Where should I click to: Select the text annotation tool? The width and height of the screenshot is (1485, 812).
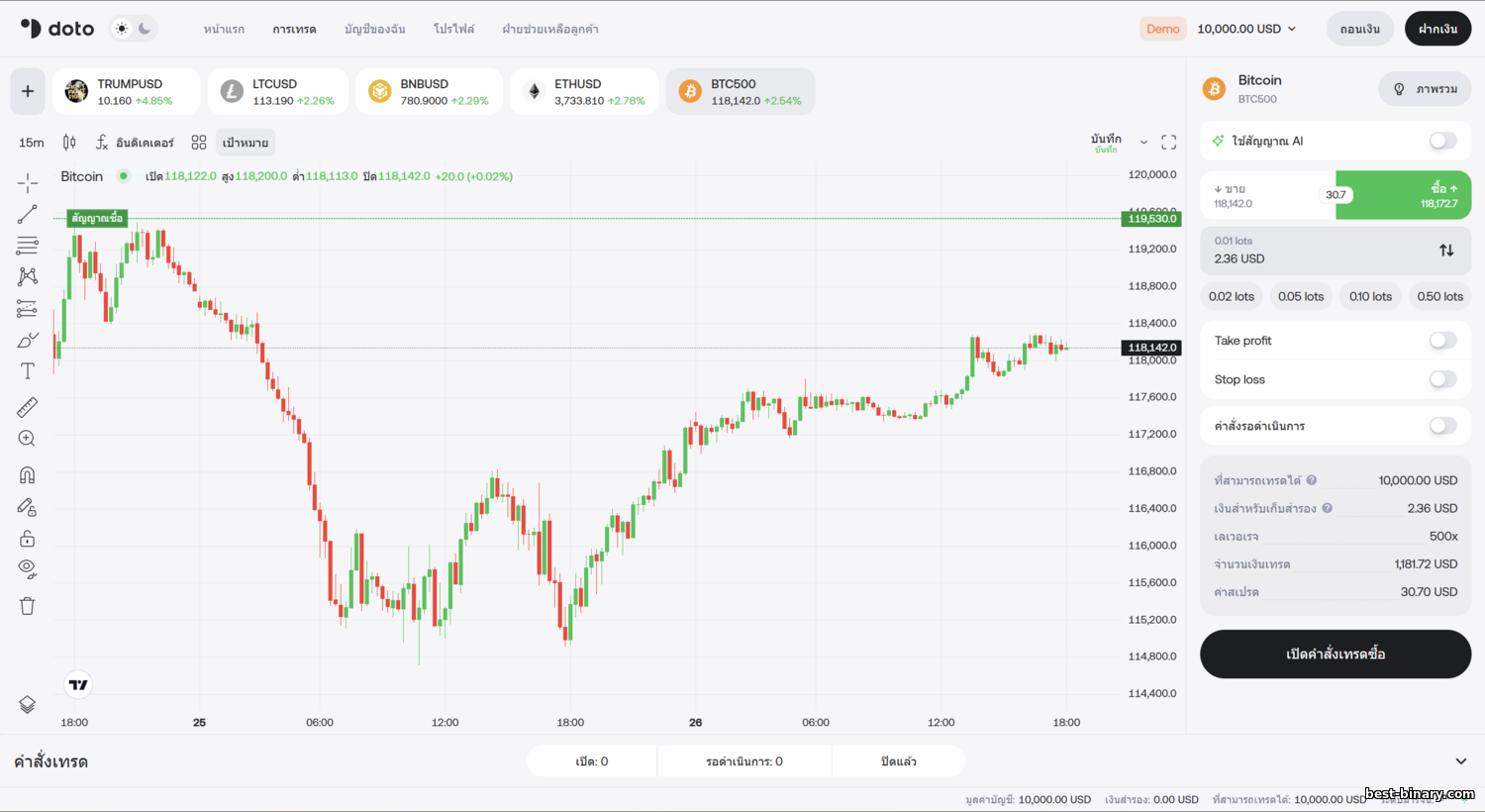pyautogui.click(x=28, y=371)
